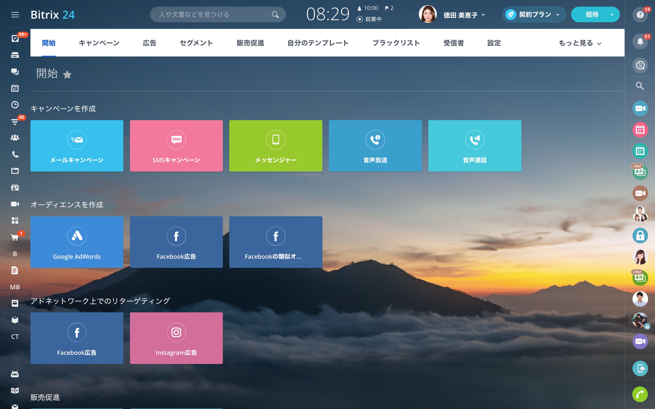The height and width of the screenshot is (409, 655).
Task: Click the magnifier icon in right panel
Action: click(x=640, y=86)
